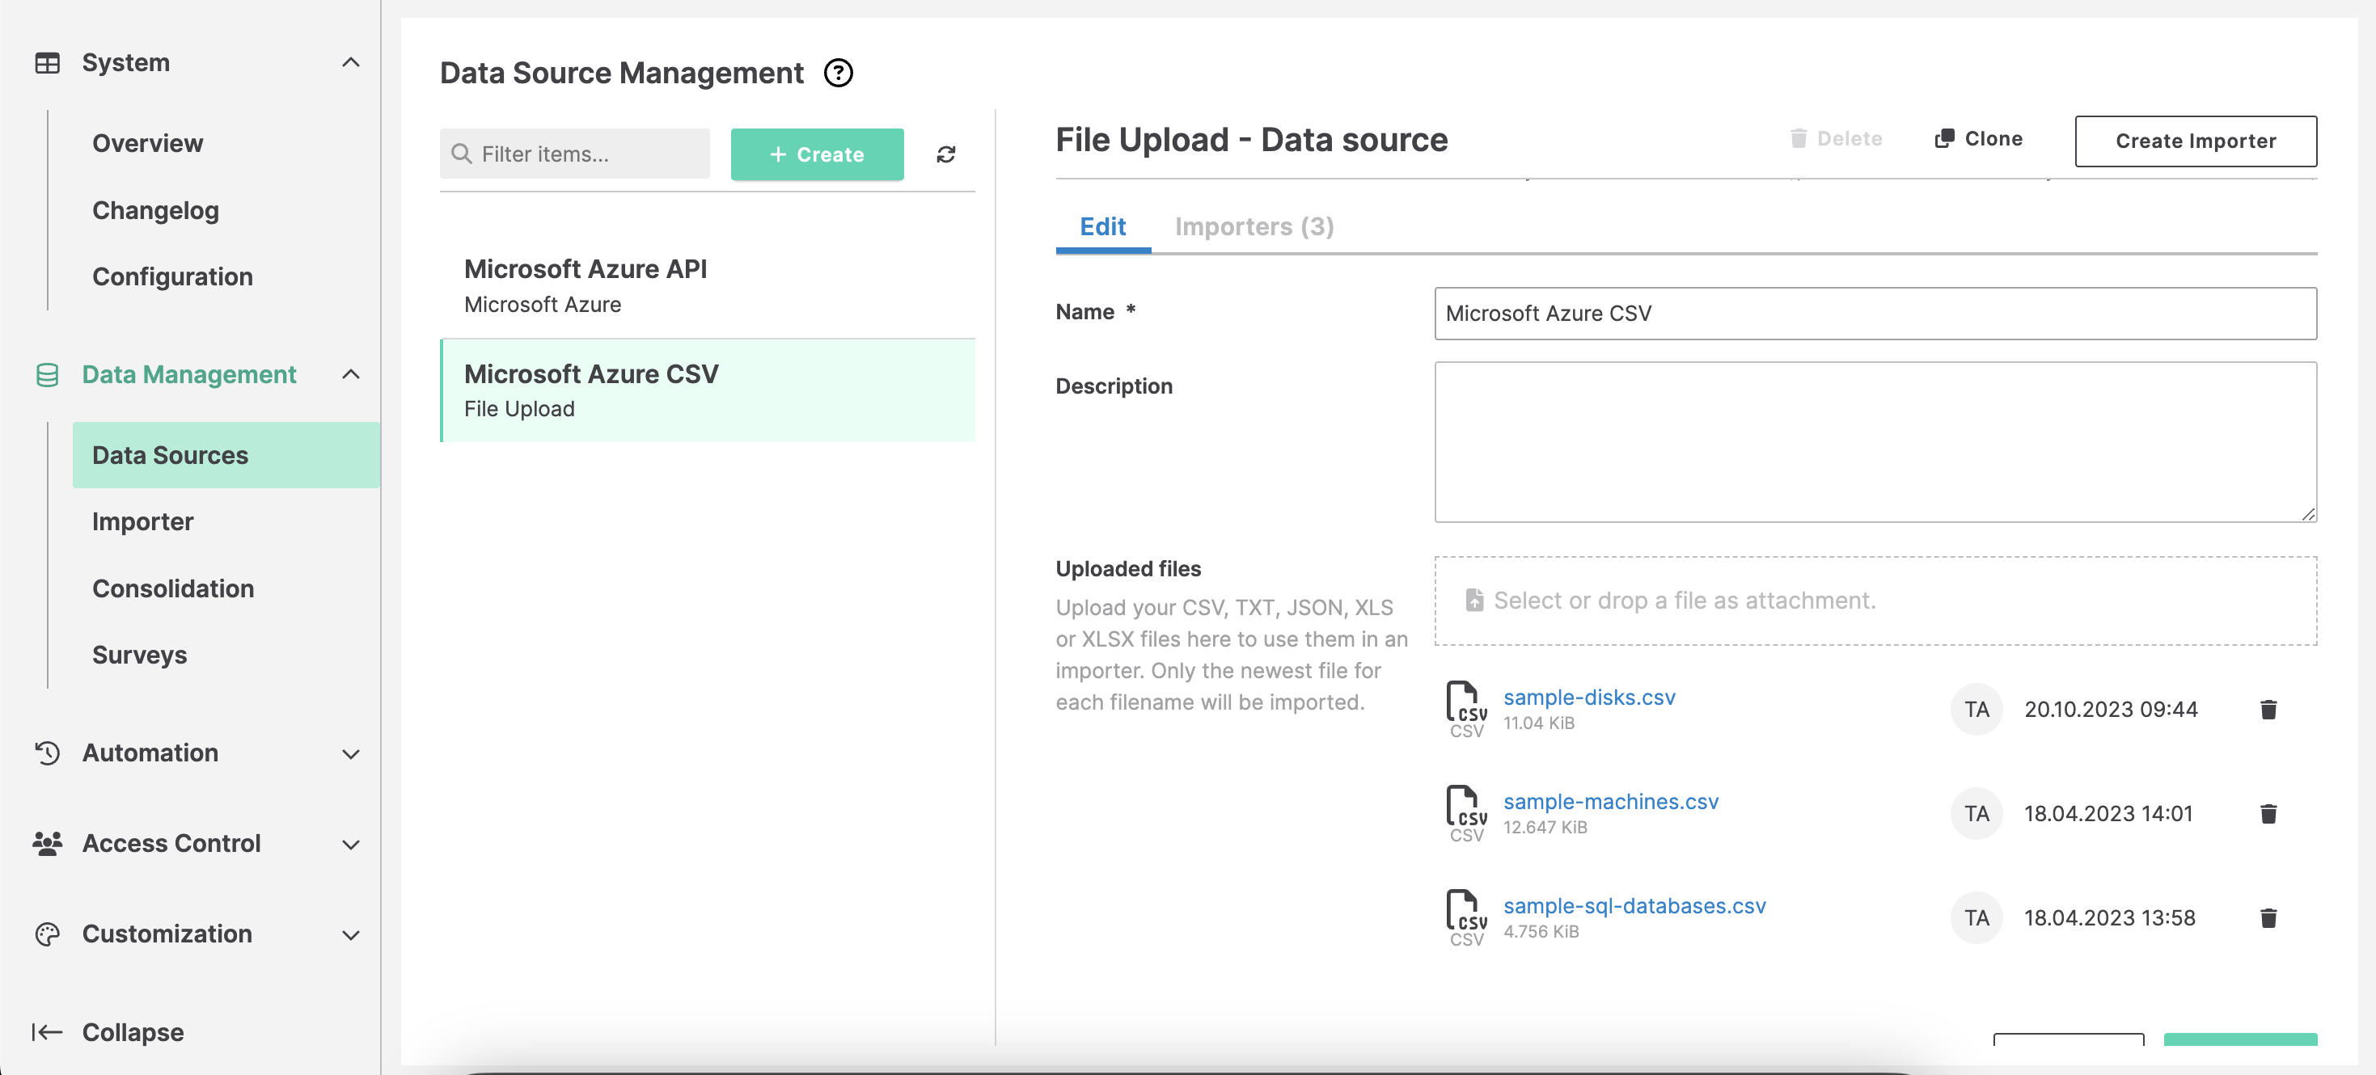Select the Edit tab for this data source
Viewport: 2376px width, 1075px height.
pyautogui.click(x=1101, y=226)
